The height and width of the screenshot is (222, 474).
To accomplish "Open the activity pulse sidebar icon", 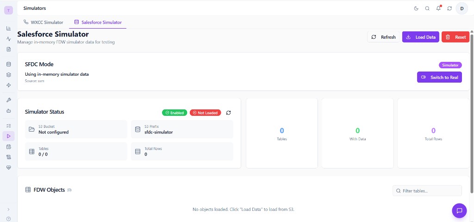I will [8, 39].
